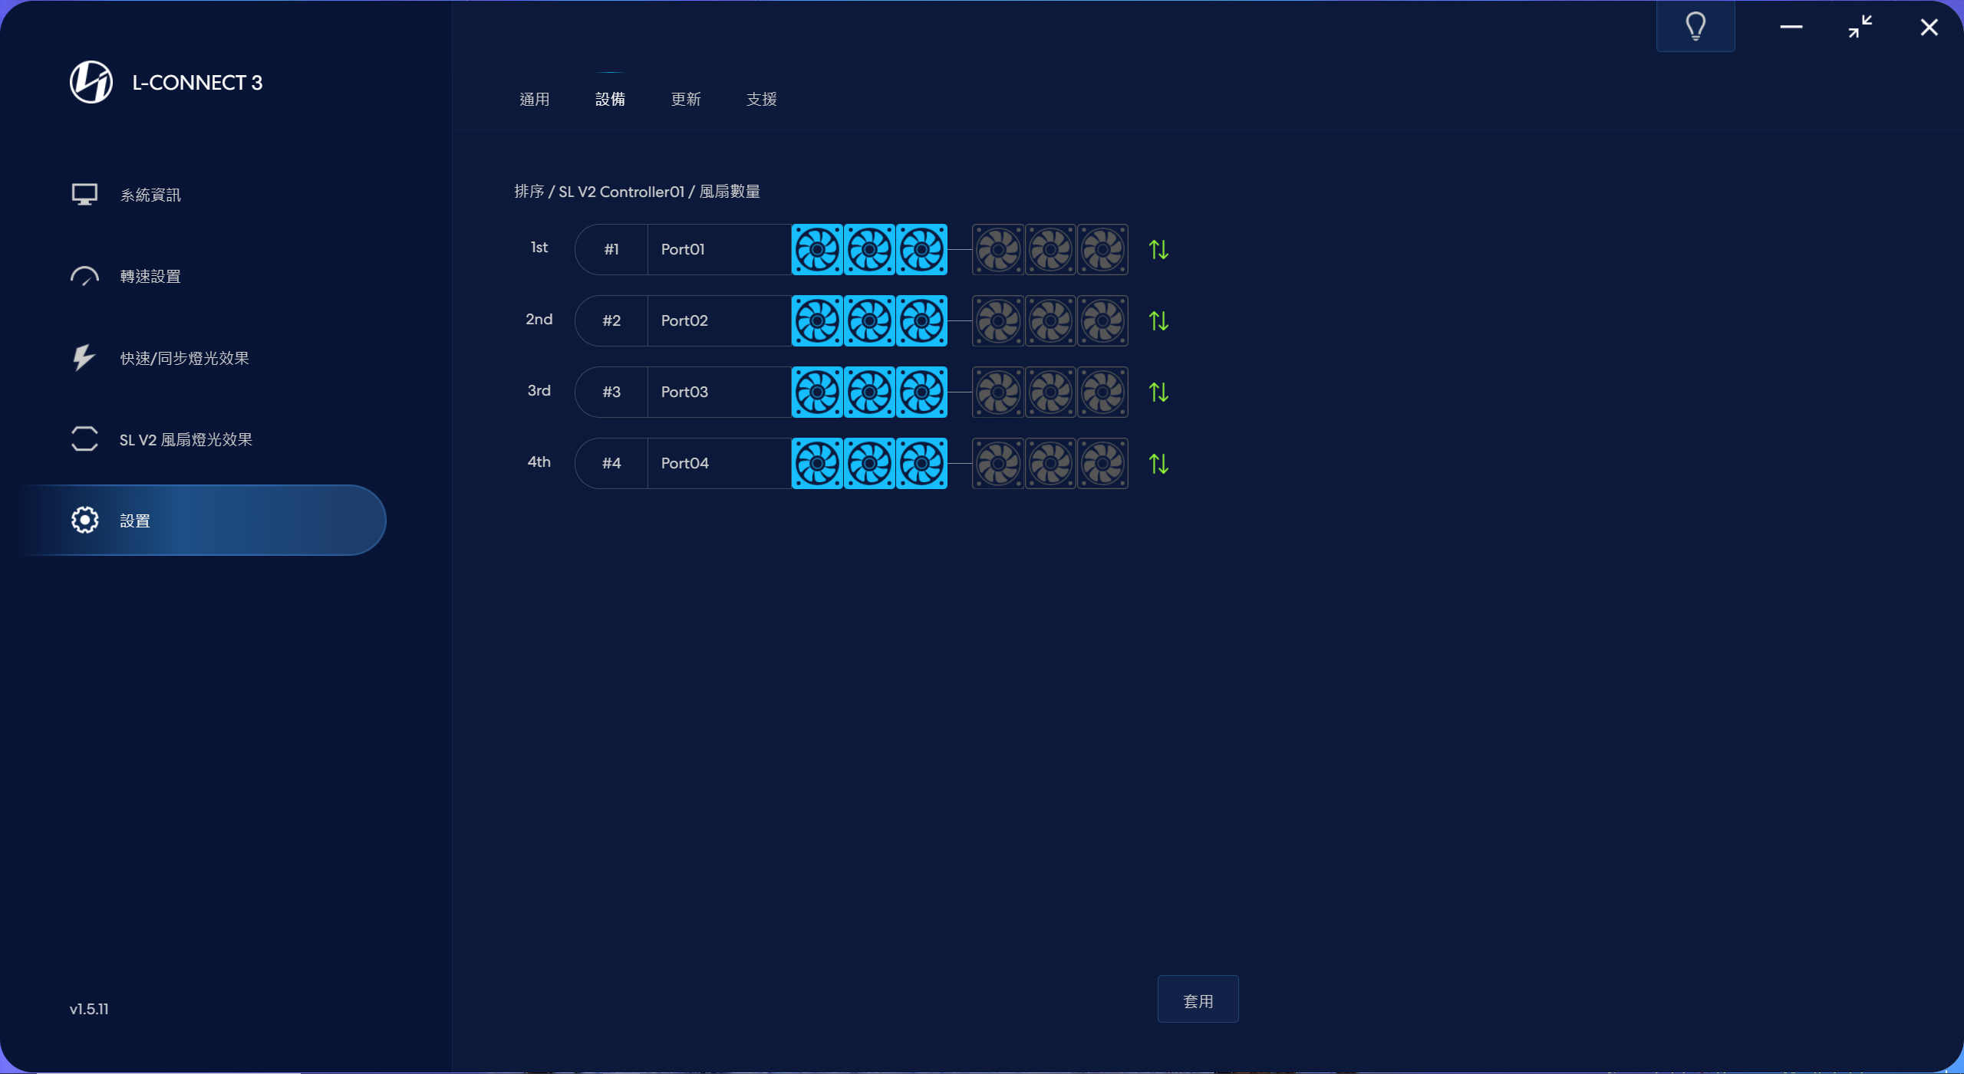Select third blue fan in Port01 row

point(921,250)
